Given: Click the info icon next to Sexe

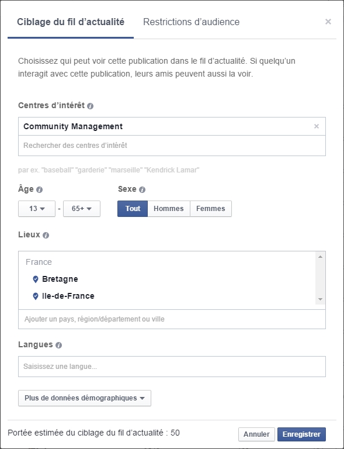Looking at the screenshot, I should [142, 190].
